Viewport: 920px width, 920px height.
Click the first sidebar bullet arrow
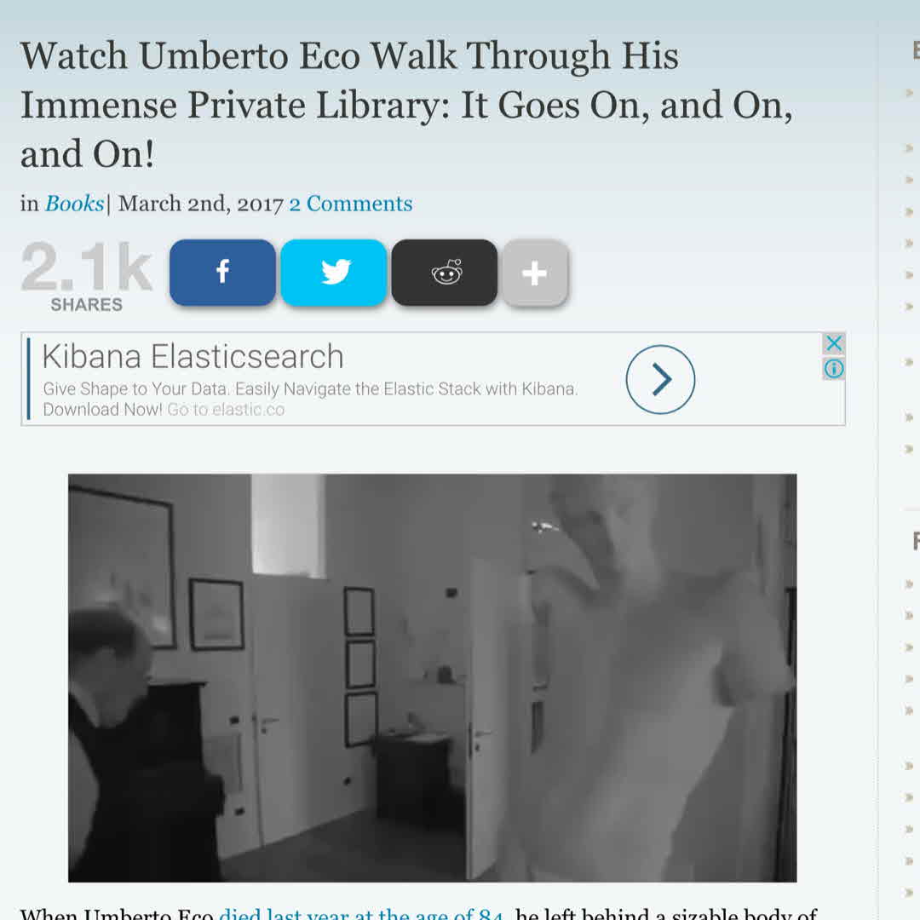[x=910, y=93]
